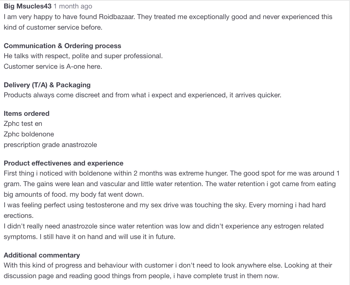Image resolution: width=350 pixels, height=285 pixels.
Task: Click the 'Zphc boldenone' item line
Action: 29,134
